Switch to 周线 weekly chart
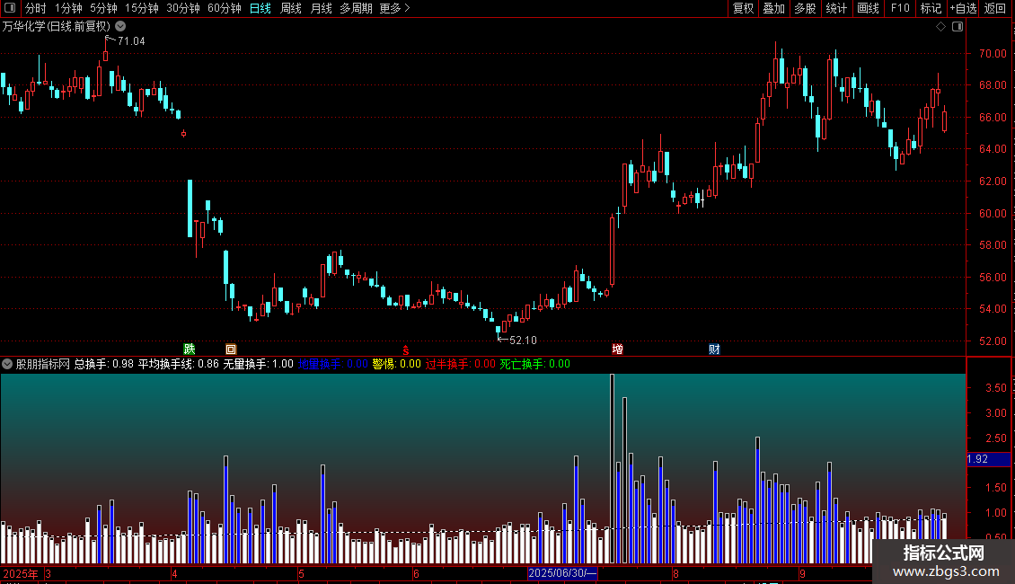1015x584 pixels. [291, 8]
